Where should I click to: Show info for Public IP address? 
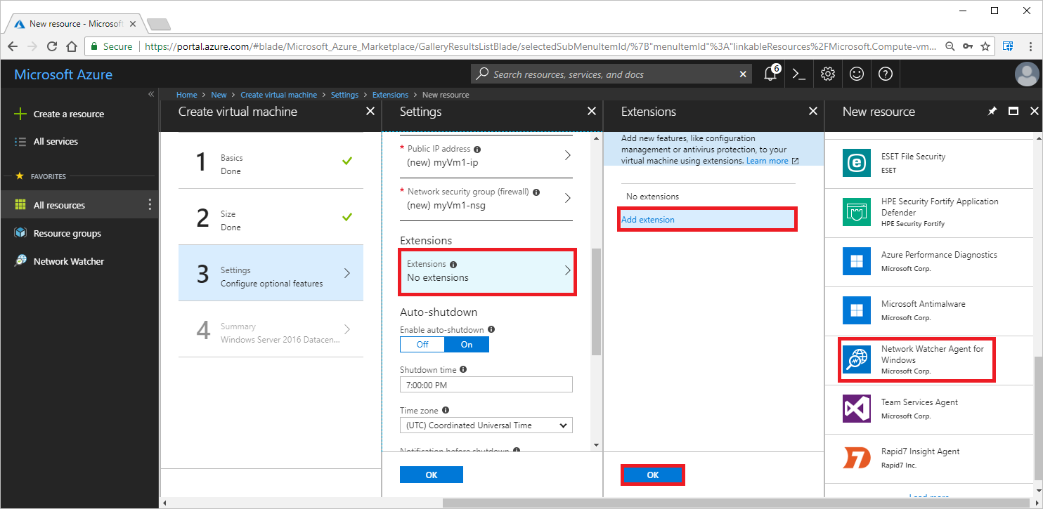click(477, 150)
